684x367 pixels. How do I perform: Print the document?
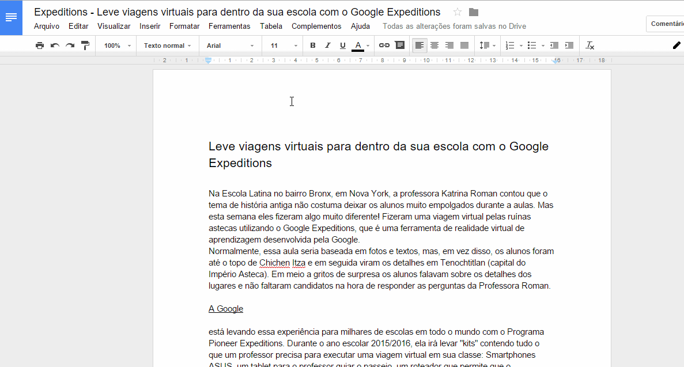pos(40,46)
